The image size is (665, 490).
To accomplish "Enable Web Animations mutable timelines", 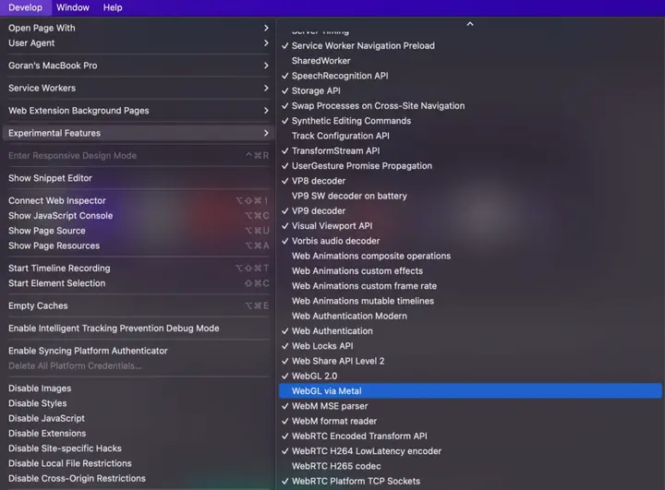I will pyautogui.click(x=470, y=301).
